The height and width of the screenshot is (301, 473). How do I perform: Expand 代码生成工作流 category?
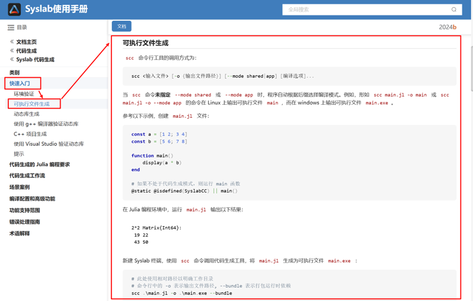coord(27,176)
